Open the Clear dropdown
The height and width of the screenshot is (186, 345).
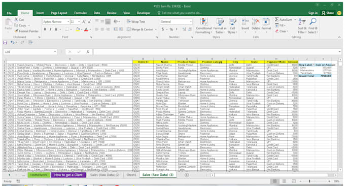[281, 31]
